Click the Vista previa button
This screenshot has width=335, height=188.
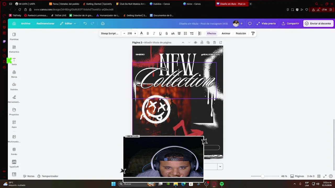pos(266,23)
